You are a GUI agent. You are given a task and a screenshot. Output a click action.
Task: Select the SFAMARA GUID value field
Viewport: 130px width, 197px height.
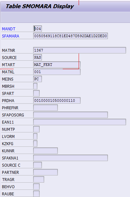click(71, 36)
